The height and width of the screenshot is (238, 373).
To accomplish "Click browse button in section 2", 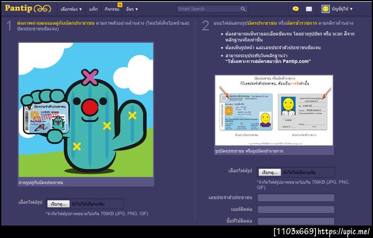I will (270, 172).
